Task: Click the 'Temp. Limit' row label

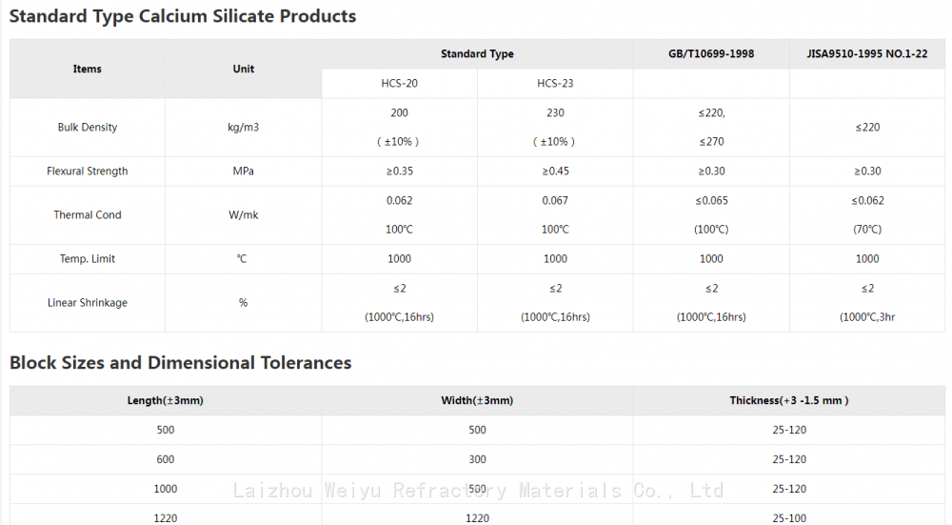Action: pyautogui.click(x=88, y=259)
